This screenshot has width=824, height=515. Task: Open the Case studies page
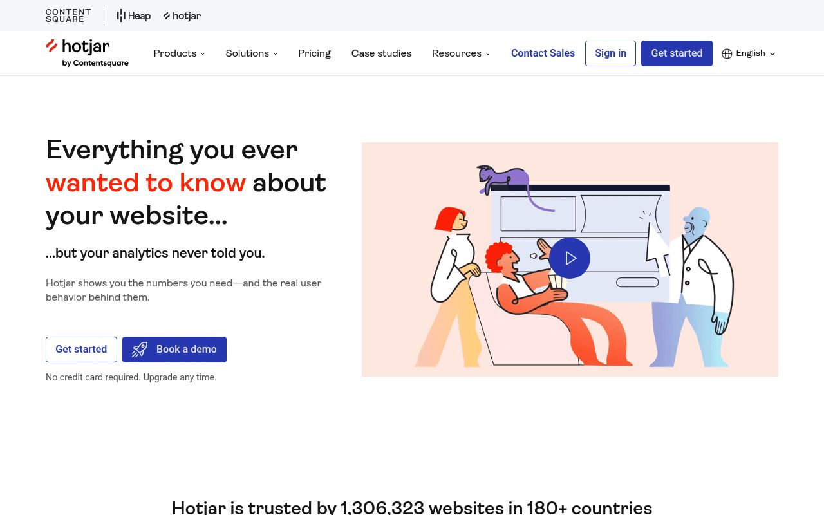pos(381,53)
